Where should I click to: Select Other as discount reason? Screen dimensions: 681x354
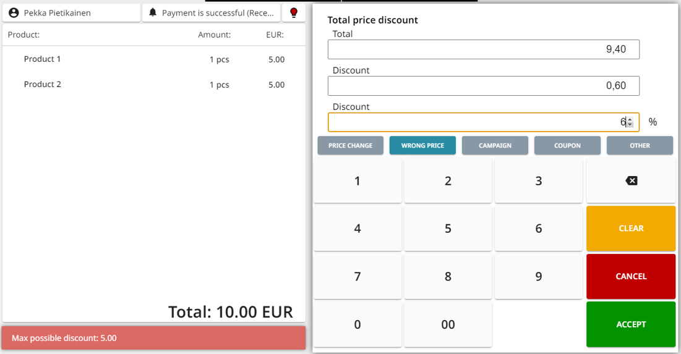[640, 146]
